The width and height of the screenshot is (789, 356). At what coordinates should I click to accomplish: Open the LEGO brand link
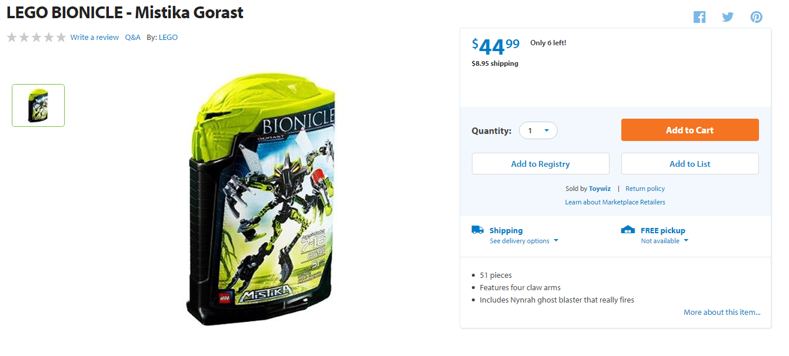click(168, 37)
